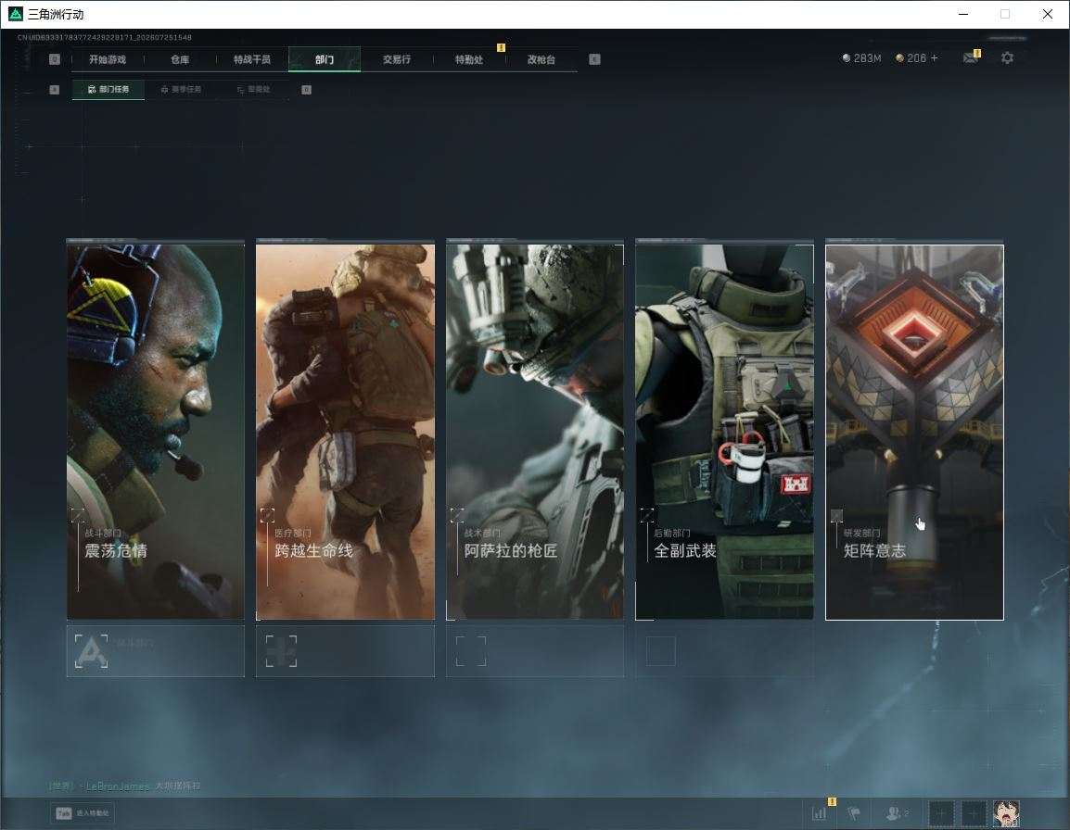Click the CN UID text at top-left
Viewport: 1070px width, 830px height.
click(x=105, y=37)
